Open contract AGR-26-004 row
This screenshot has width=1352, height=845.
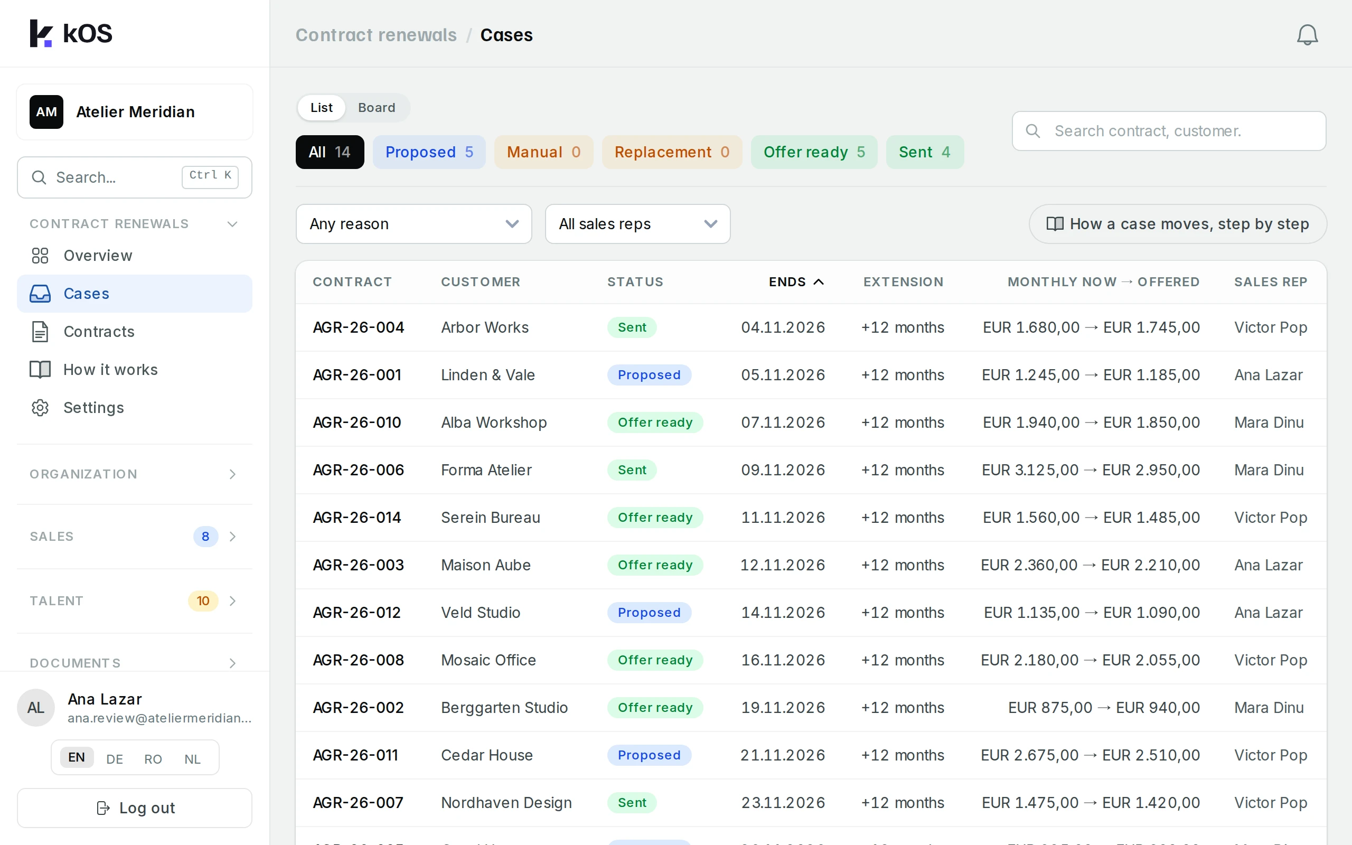point(811,327)
